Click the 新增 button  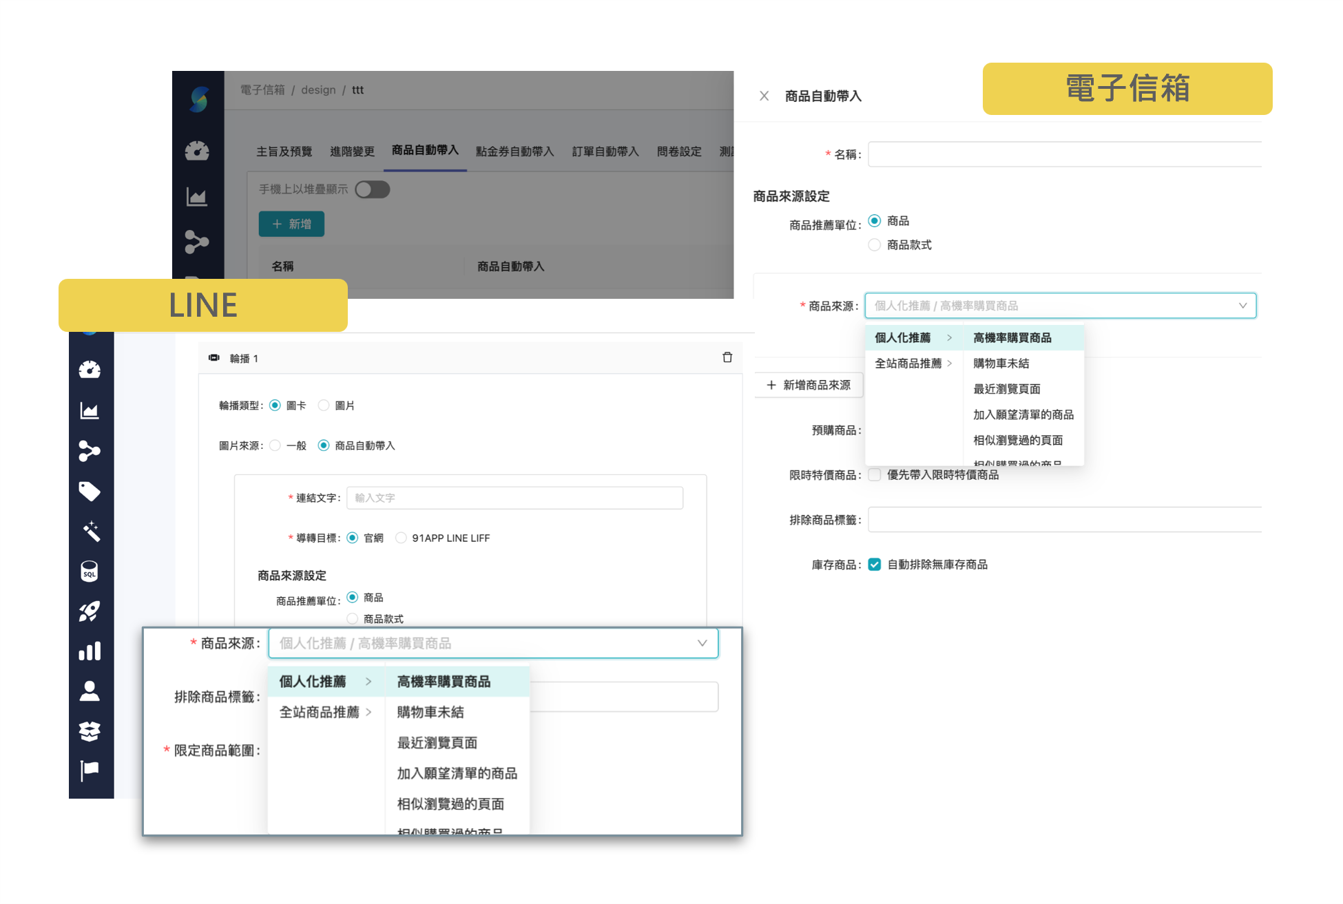pos(291,224)
